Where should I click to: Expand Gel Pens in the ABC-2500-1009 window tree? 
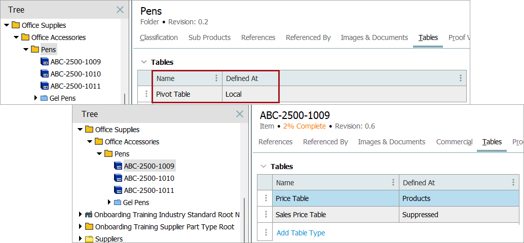[109, 202]
